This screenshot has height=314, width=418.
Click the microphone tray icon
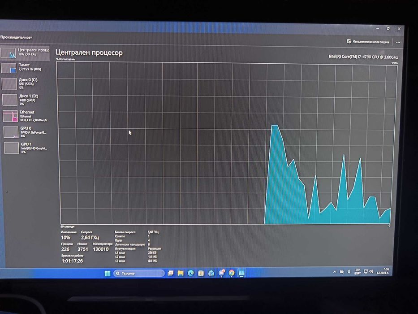(x=349, y=272)
